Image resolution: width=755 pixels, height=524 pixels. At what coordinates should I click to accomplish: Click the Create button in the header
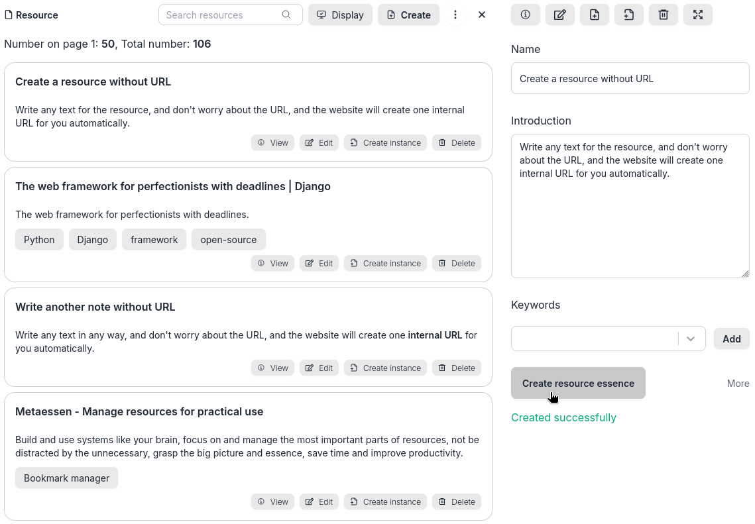click(408, 15)
